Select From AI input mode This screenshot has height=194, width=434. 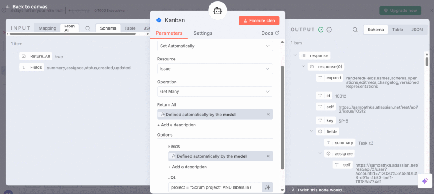tap(70, 28)
